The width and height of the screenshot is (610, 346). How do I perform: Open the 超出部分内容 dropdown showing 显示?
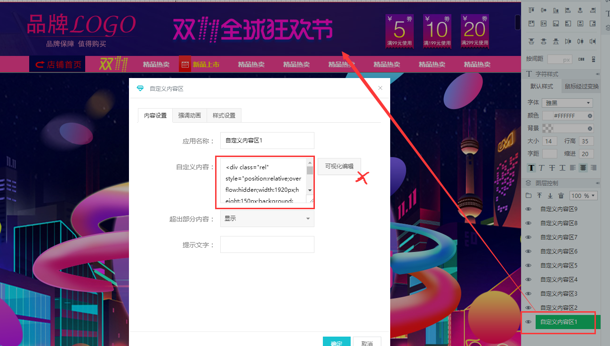(267, 219)
